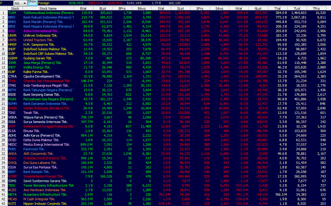Sort by the SVal column header
This screenshot has width=331, height=206.
[x=161, y=8]
